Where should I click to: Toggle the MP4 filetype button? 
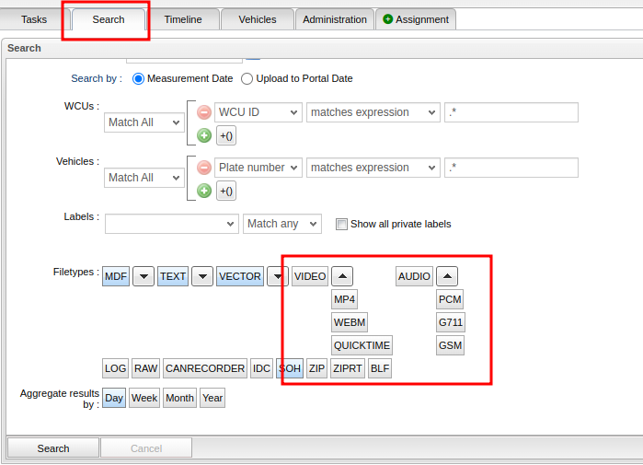[345, 299]
